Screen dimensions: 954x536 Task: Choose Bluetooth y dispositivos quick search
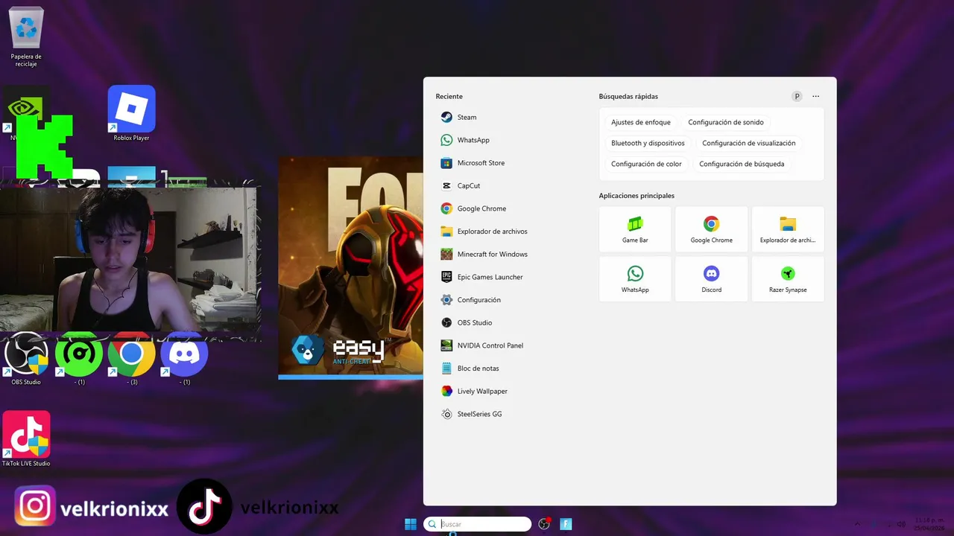click(648, 143)
